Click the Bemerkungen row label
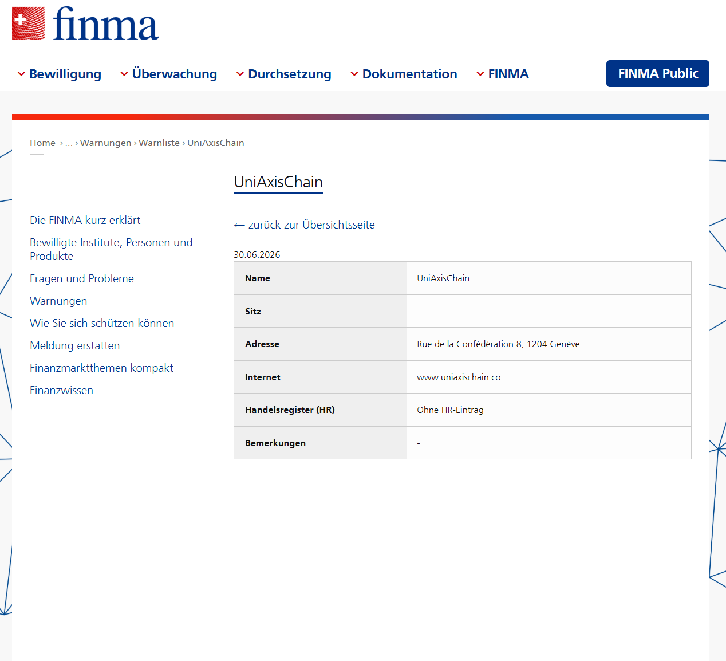 coord(275,443)
